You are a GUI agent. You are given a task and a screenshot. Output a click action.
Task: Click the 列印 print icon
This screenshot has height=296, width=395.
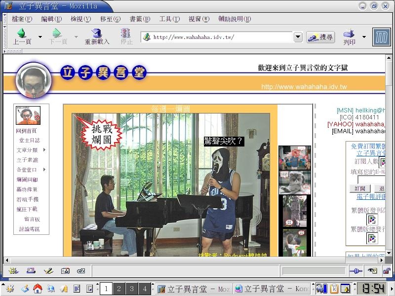[350, 34]
